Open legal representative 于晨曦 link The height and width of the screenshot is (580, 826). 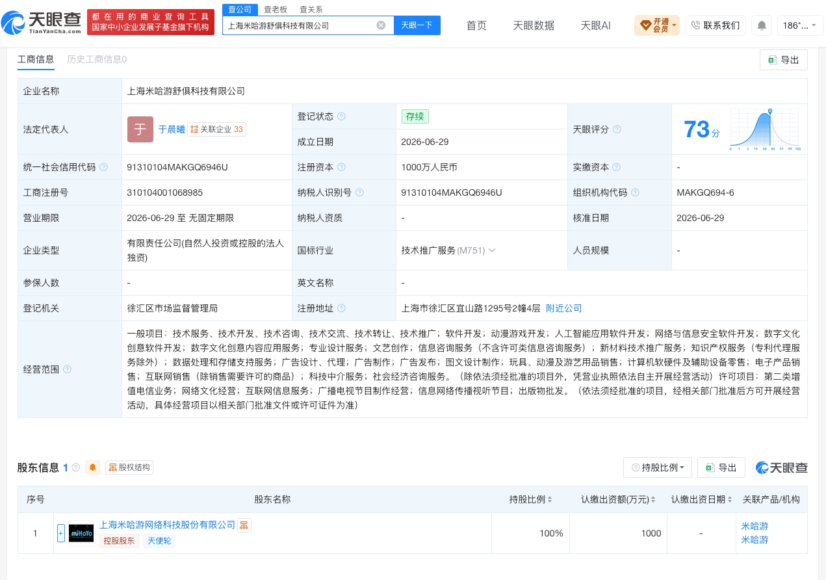172,129
